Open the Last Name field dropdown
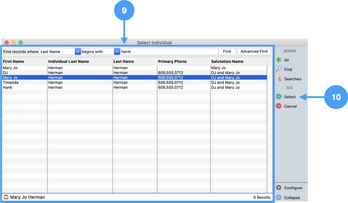Viewport: 348px width, 203px height. 78,52
